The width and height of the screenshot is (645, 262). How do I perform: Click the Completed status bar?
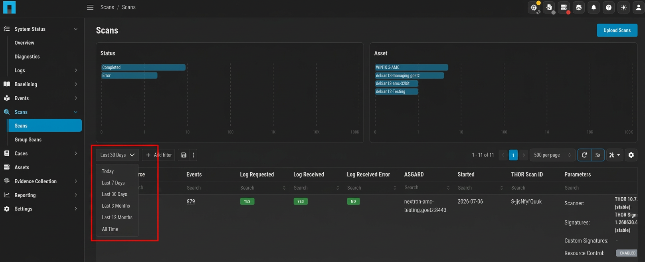click(144, 67)
